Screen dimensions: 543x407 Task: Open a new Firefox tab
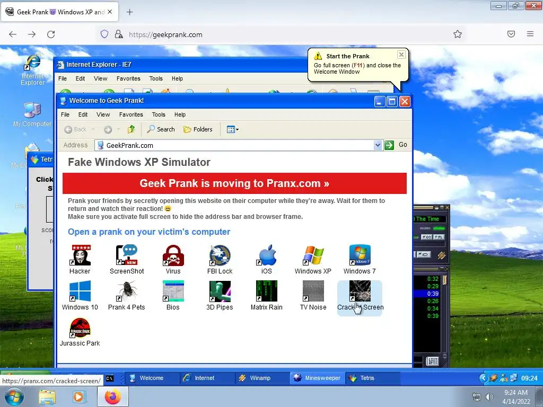coord(129,12)
